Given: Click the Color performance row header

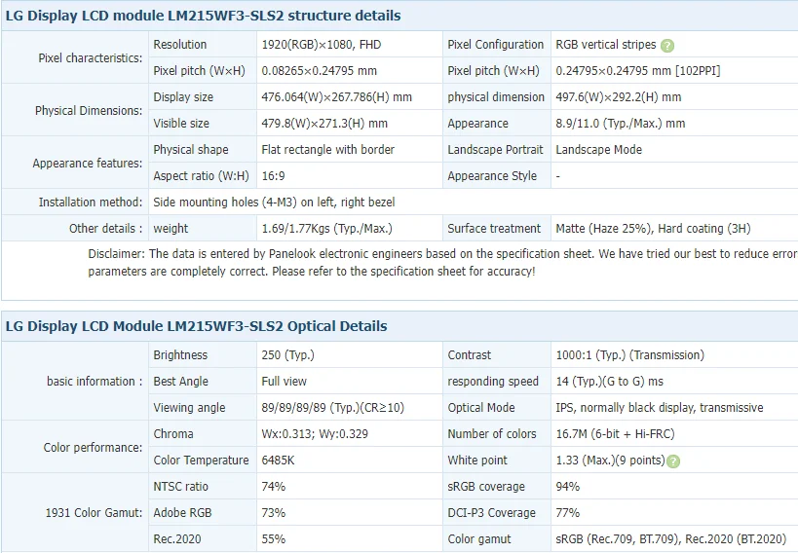Looking at the screenshot, I should pyautogui.click(x=94, y=448).
